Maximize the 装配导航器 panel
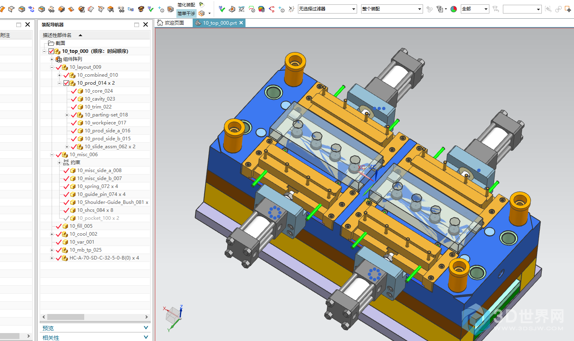The image size is (574, 341). (137, 25)
